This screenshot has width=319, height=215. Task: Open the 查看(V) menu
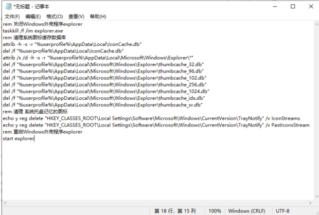tap(76, 16)
